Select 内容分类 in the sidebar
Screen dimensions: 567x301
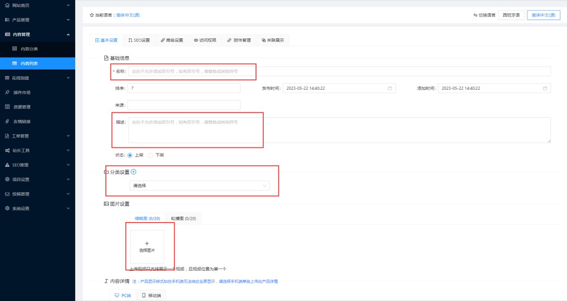click(x=29, y=49)
